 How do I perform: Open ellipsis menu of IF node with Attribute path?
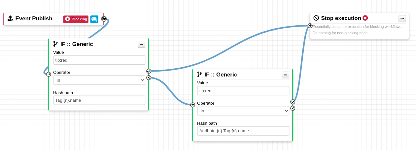285,75
